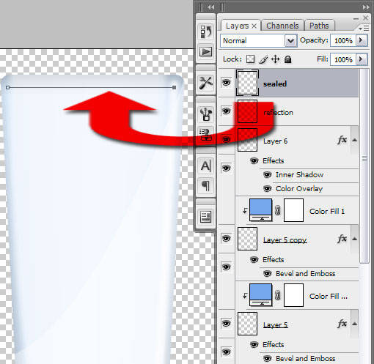Close the Layers tab with its x
The height and width of the screenshot is (364, 374).
[254, 26]
